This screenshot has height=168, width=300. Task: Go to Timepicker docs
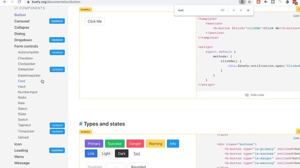[26, 131]
